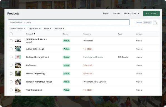The image size is (166, 107).
Task: Focus the Searching all products field
Action: click(x=69, y=23)
